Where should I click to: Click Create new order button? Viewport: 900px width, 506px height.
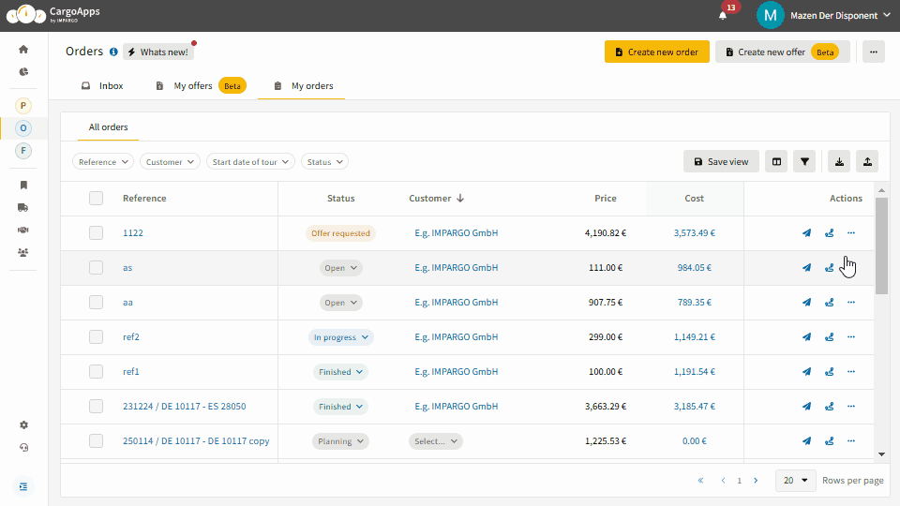point(656,52)
